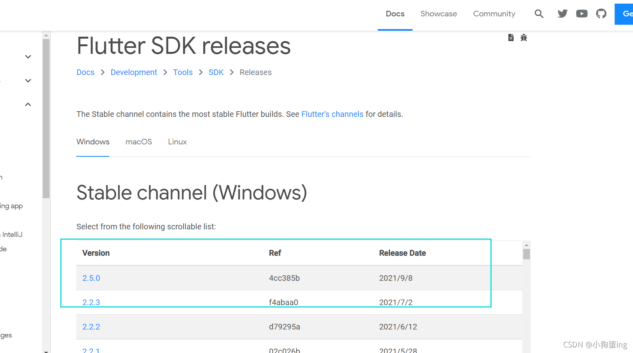
Task: Click the Version column header
Action: point(96,253)
